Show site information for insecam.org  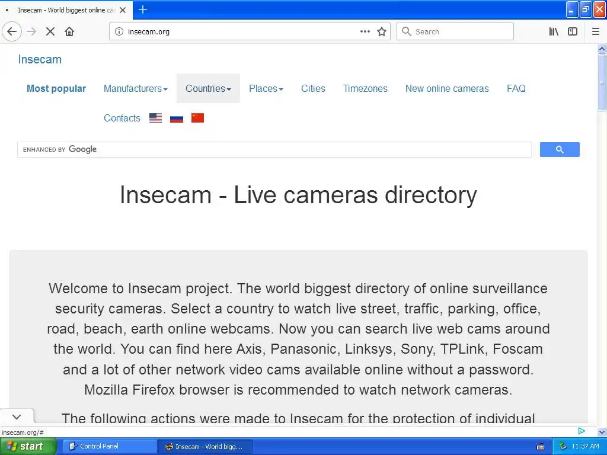click(x=119, y=32)
